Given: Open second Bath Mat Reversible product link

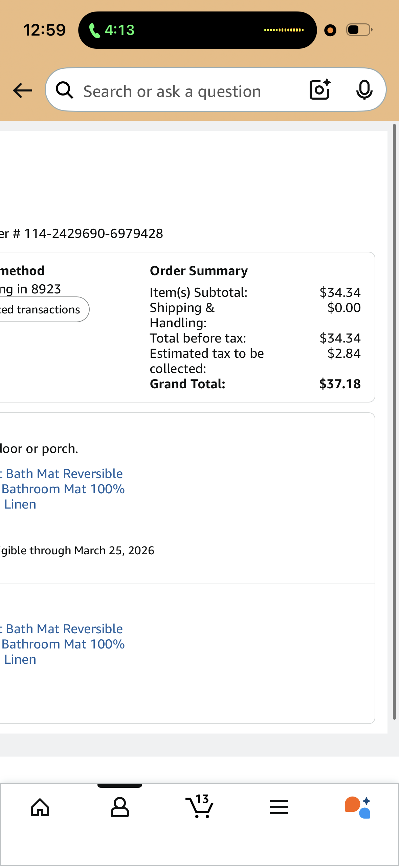Looking at the screenshot, I should coord(62,644).
